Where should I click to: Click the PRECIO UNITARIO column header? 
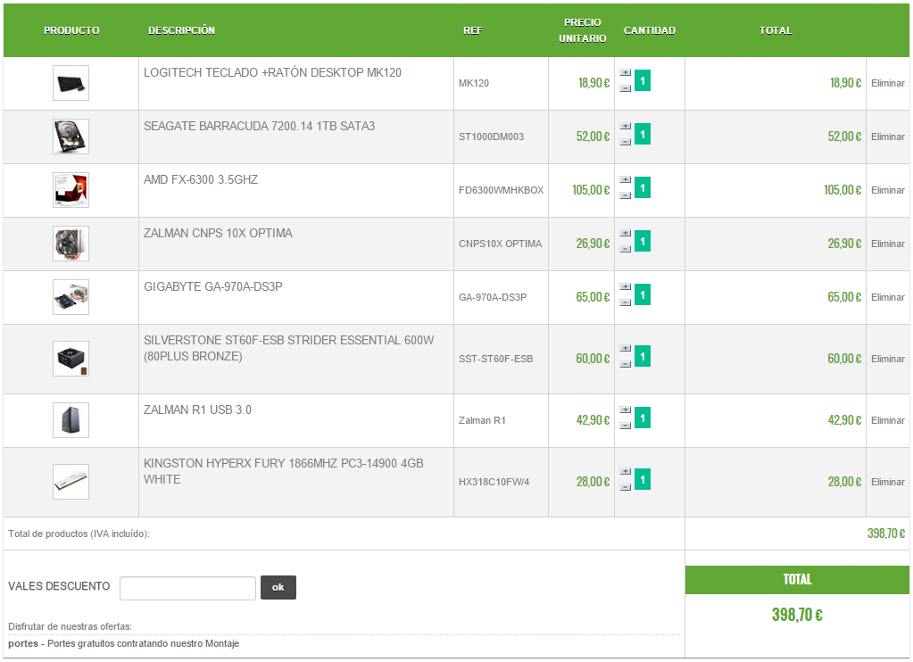coord(582,30)
